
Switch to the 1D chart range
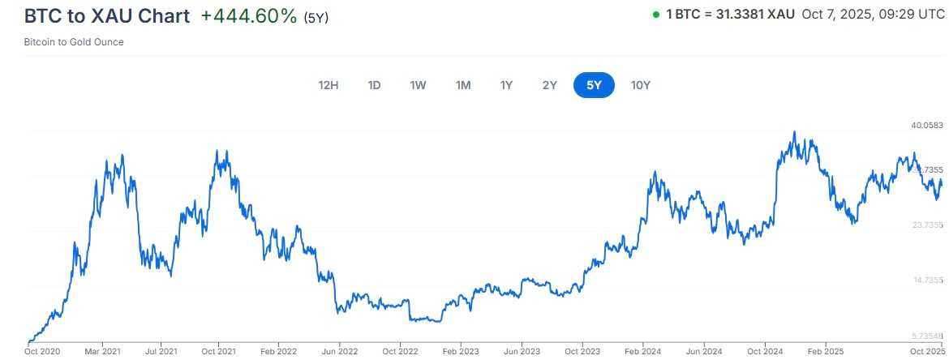(374, 85)
